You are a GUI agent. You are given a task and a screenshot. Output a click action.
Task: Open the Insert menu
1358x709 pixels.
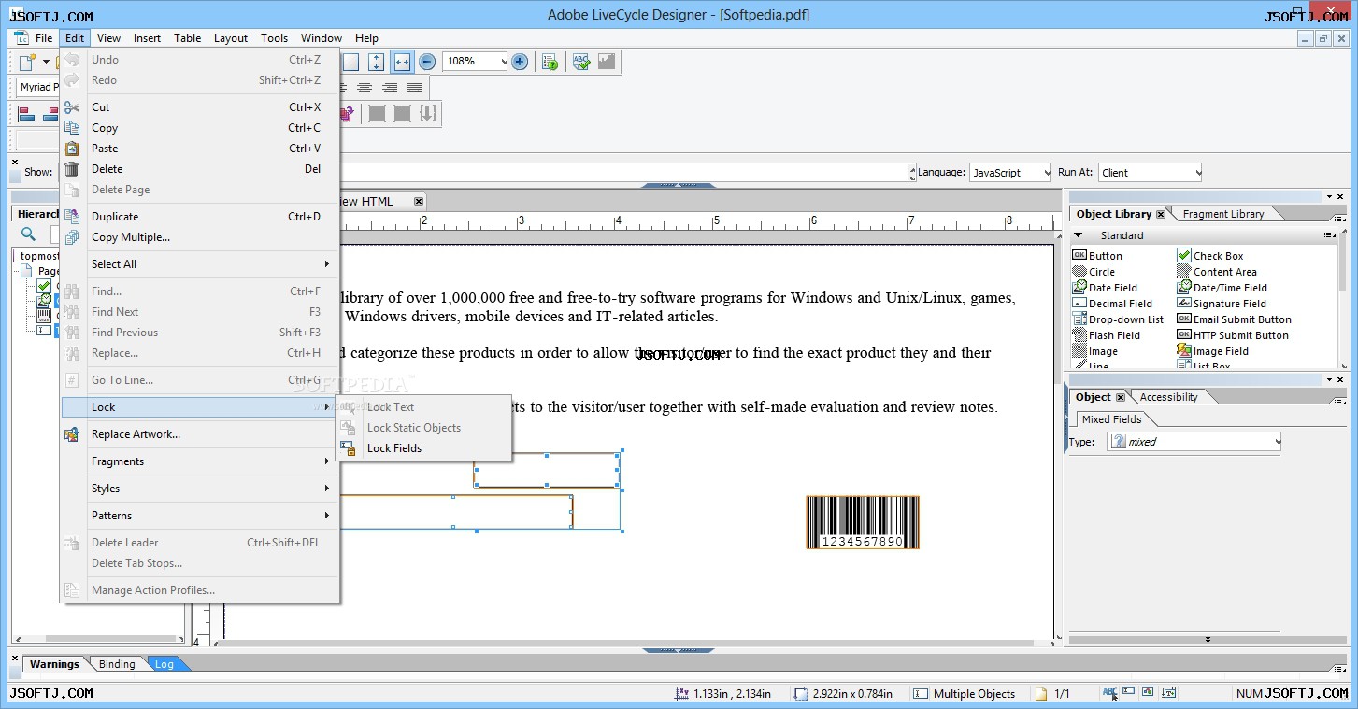click(147, 38)
